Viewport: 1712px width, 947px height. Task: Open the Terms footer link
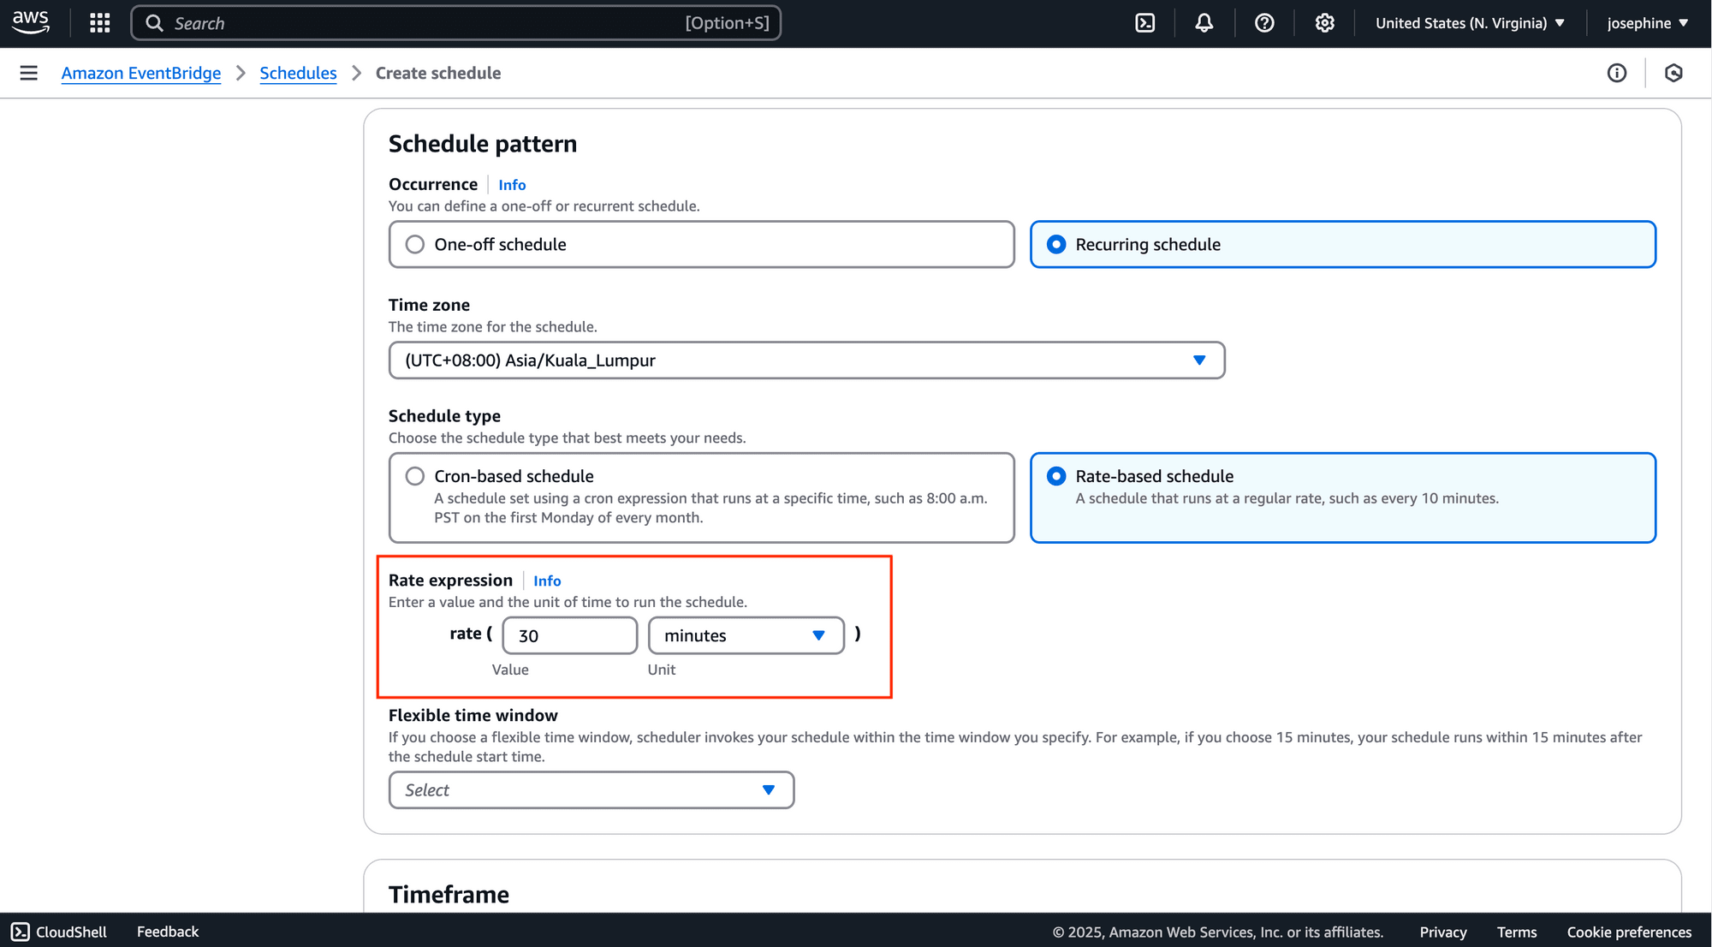click(x=1517, y=932)
